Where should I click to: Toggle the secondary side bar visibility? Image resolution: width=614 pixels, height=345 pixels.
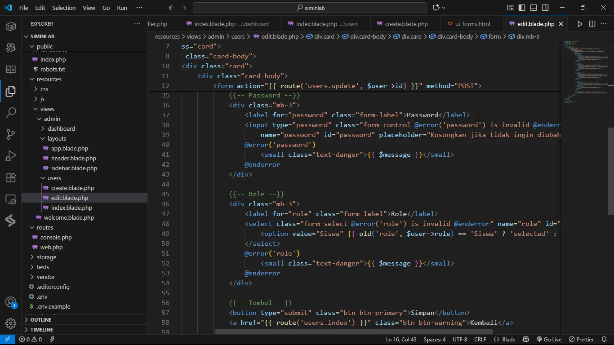point(545,8)
